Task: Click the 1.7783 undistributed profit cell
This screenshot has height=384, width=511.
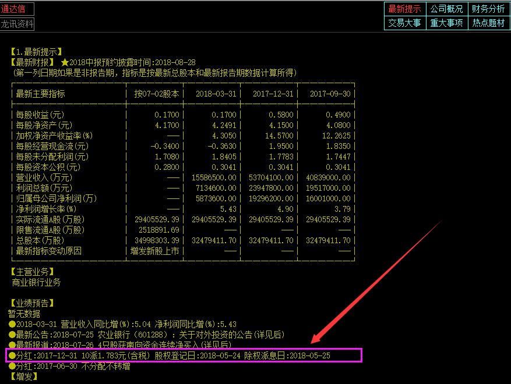Action: click(281, 157)
